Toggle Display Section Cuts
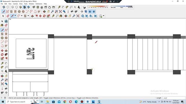Screen dimensions: 186x104 90,12
